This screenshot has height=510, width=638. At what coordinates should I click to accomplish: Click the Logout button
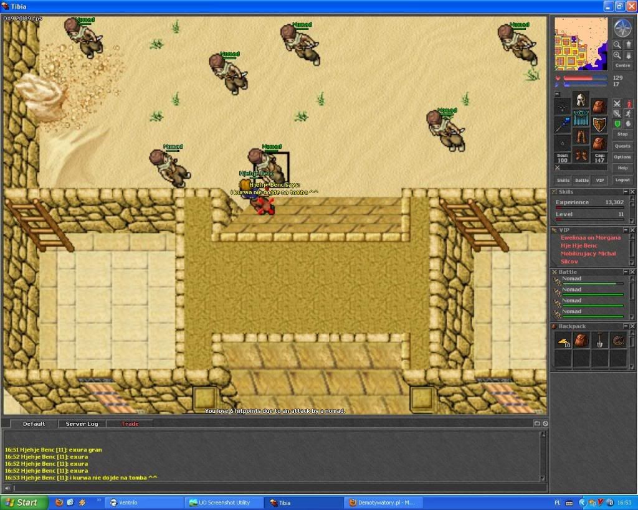tap(622, 180)
